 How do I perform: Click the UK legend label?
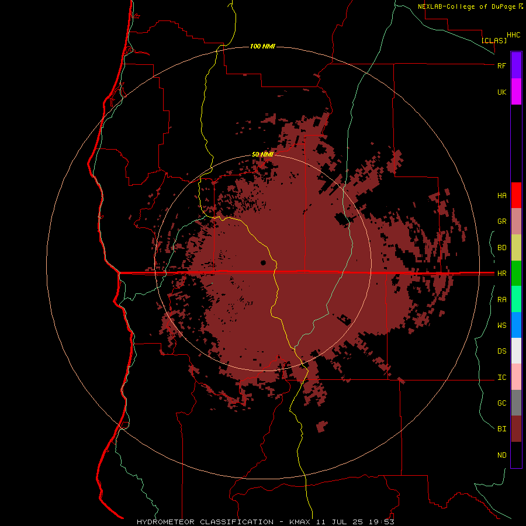(x=501, y=92)
